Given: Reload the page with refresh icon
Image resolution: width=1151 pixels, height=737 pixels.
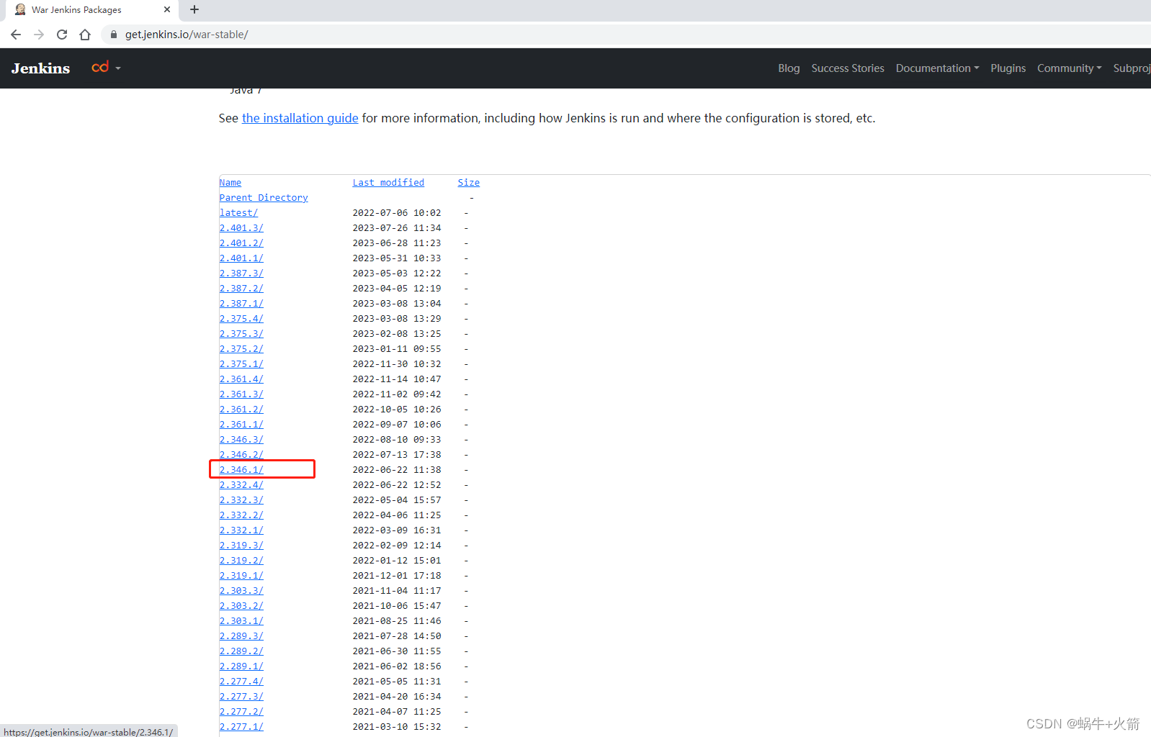Looking at the screenshot, I should (62, 35).
